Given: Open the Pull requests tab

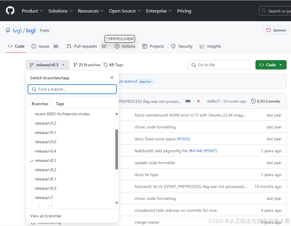Looking at the screenshot, I should [87, 46].
